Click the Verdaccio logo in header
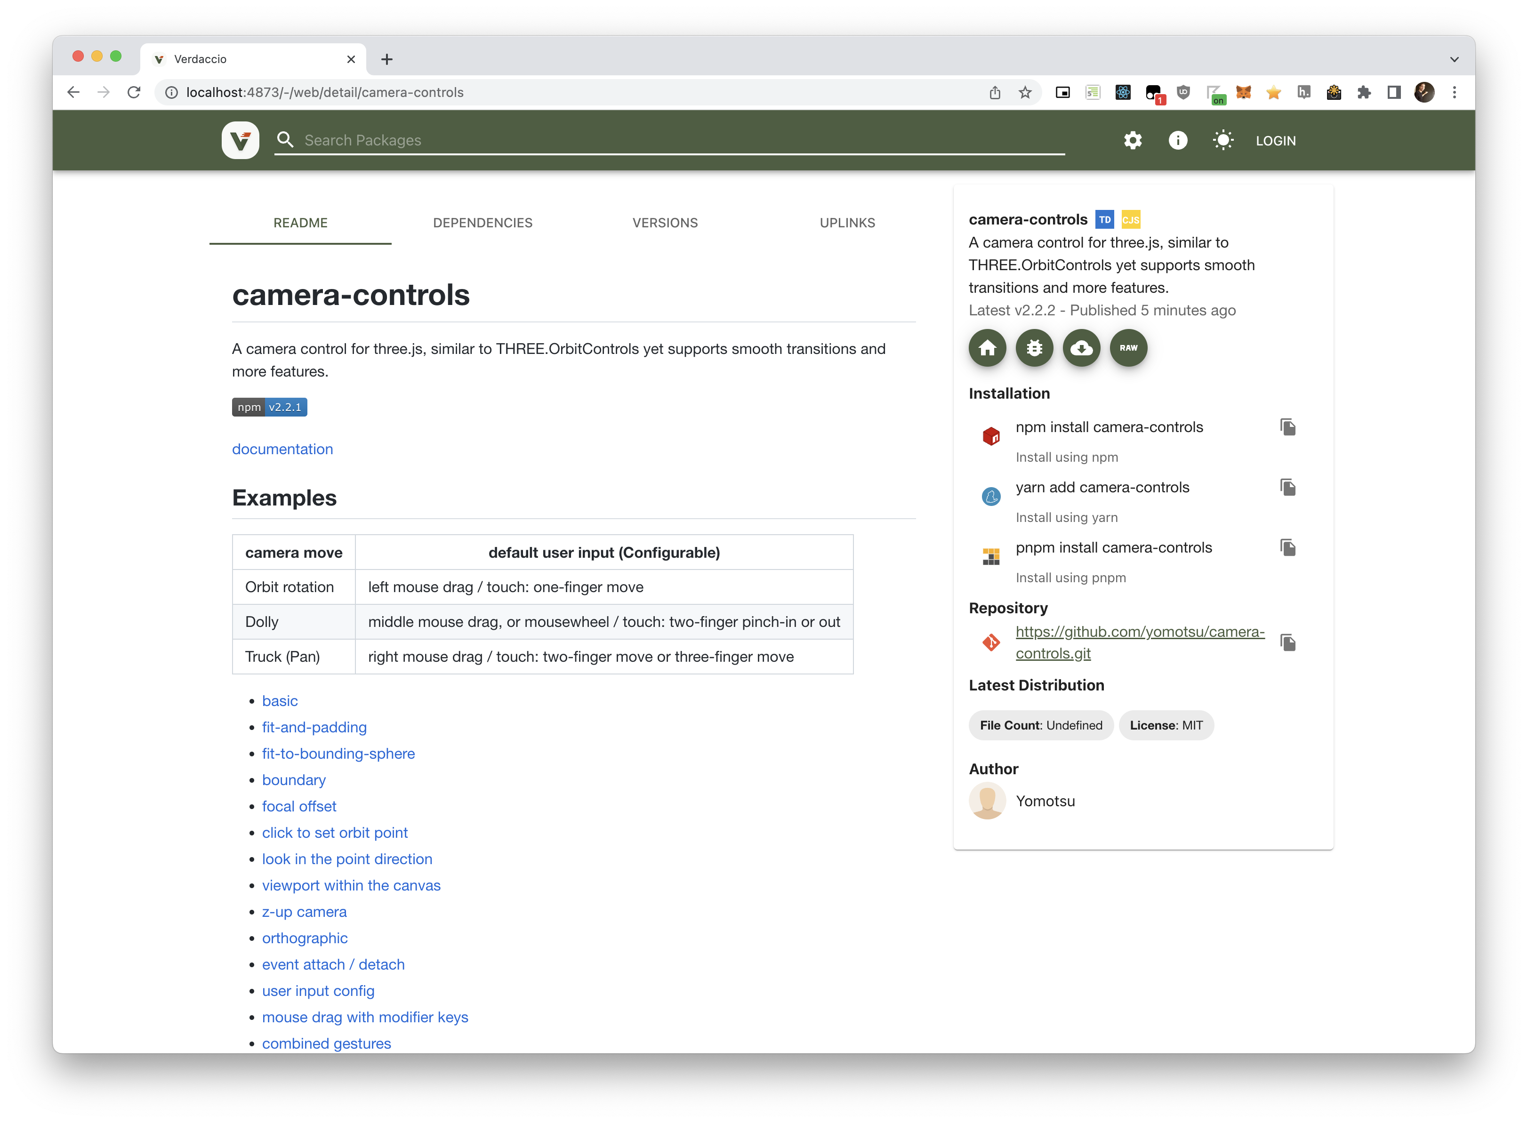1528x1123 pixels. coord(240,140)
